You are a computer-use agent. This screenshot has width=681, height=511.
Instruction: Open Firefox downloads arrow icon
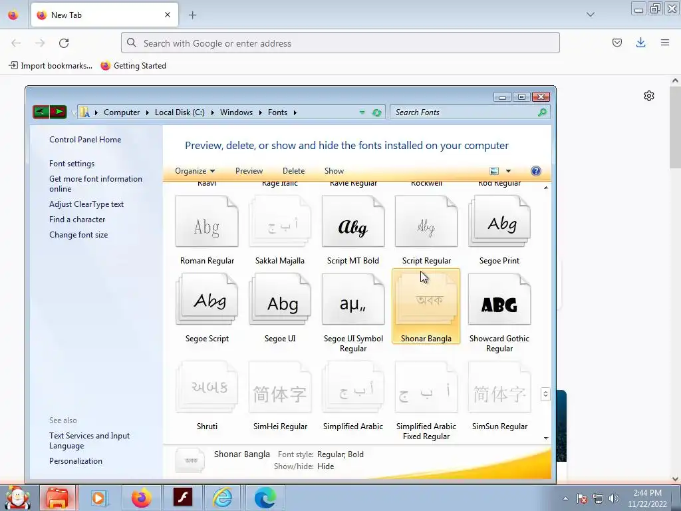pos(640,43)
